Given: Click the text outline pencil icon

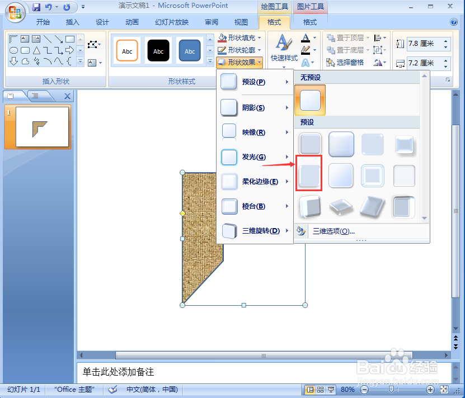Looking at the screenshot, I should click(x=306, y=50).
